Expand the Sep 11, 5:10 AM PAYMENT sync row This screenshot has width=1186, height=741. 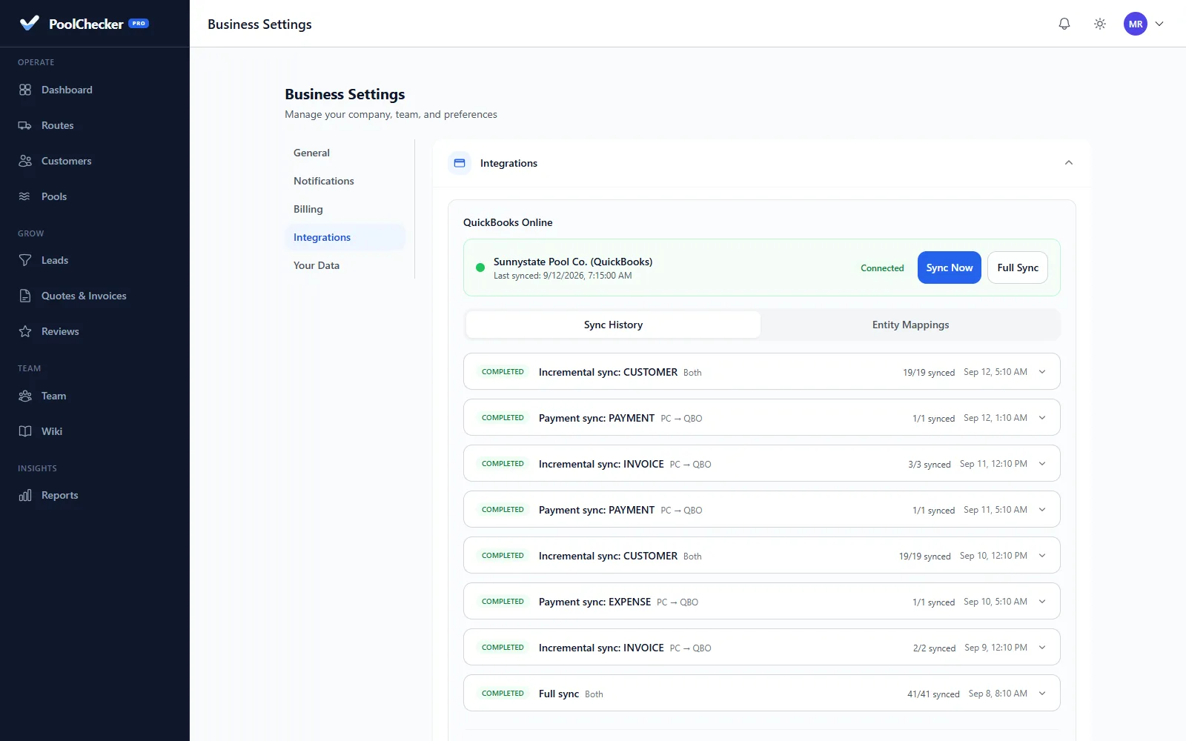761,509
